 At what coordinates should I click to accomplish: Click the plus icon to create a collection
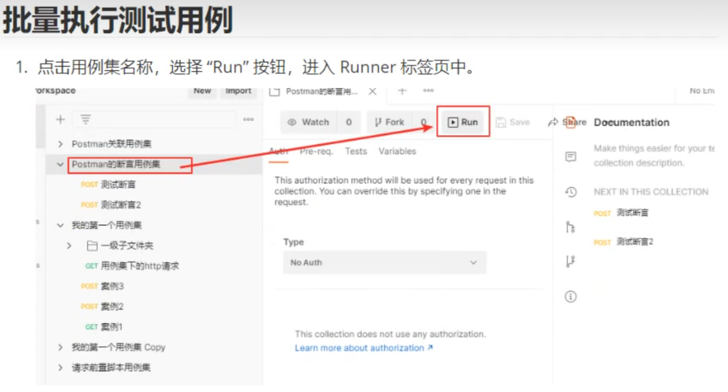pos(61,120)
